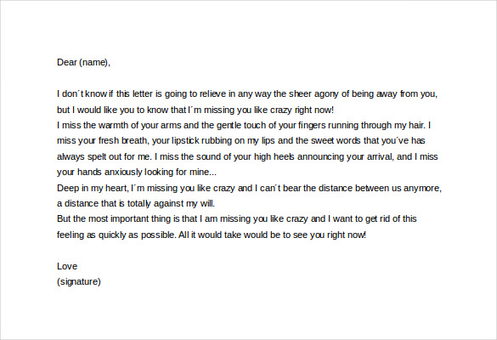Click the 'Love' closing line
497x340 pixels.
[x=67, y=266]
